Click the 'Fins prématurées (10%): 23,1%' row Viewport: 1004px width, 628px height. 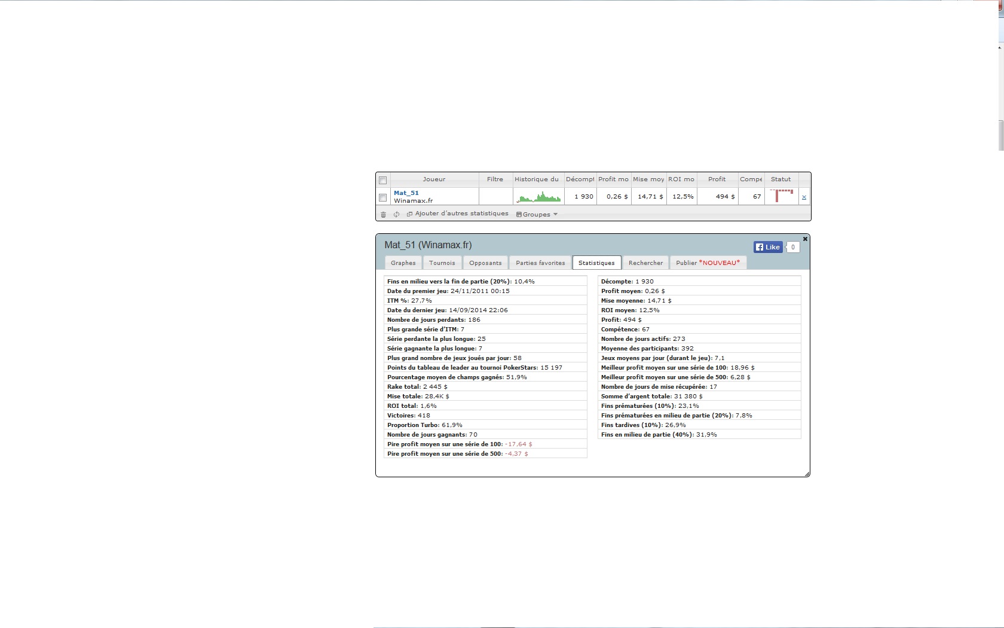coord(699,406)
